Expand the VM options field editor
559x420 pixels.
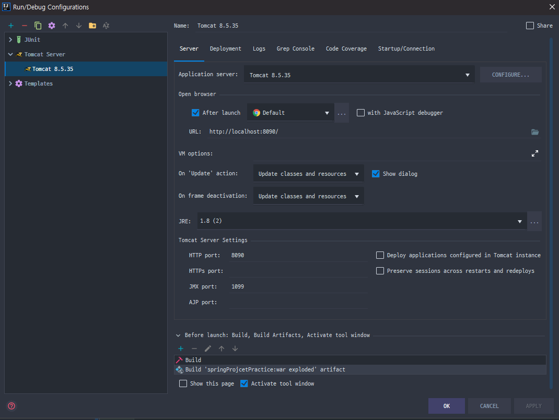tap(535, 153)
